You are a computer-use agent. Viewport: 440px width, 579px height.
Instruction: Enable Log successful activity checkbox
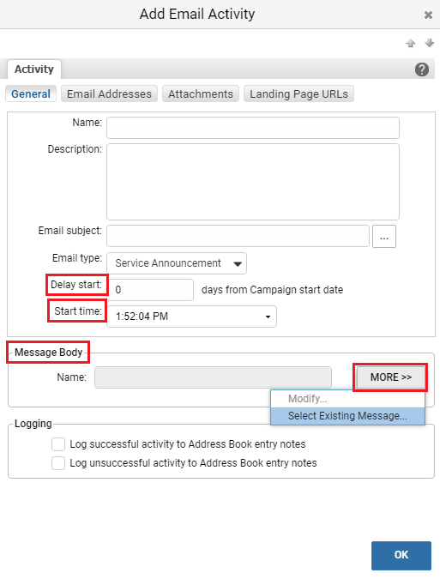pos(58,444)
